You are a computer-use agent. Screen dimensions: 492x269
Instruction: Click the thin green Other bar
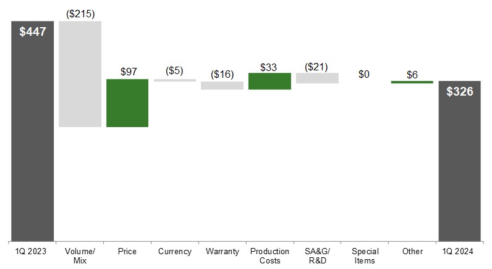[412, 82]
